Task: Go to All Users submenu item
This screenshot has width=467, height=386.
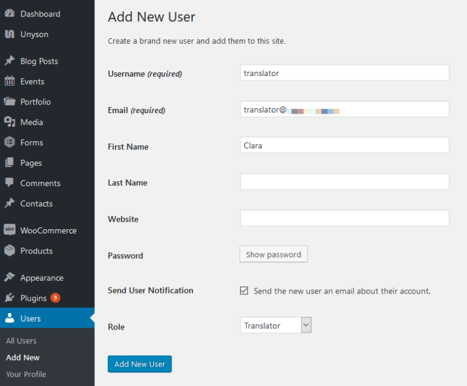Action: tap(21, 341)
